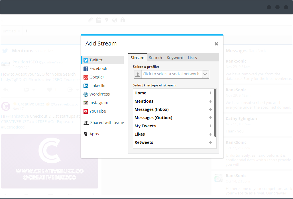This screenshot has height=199, width=293.
Task: Click the Shared with team people icon
Action: 86,123
